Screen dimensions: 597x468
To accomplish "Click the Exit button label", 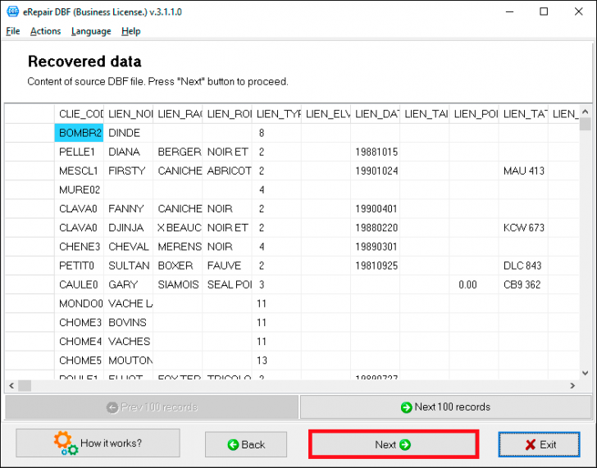I will click(x=548, y=444).
